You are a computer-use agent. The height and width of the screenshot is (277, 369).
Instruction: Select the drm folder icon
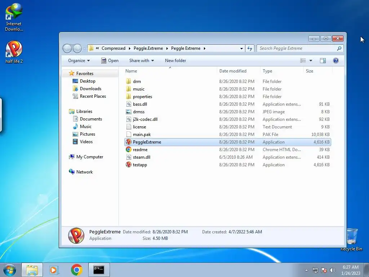click(129, 82)
